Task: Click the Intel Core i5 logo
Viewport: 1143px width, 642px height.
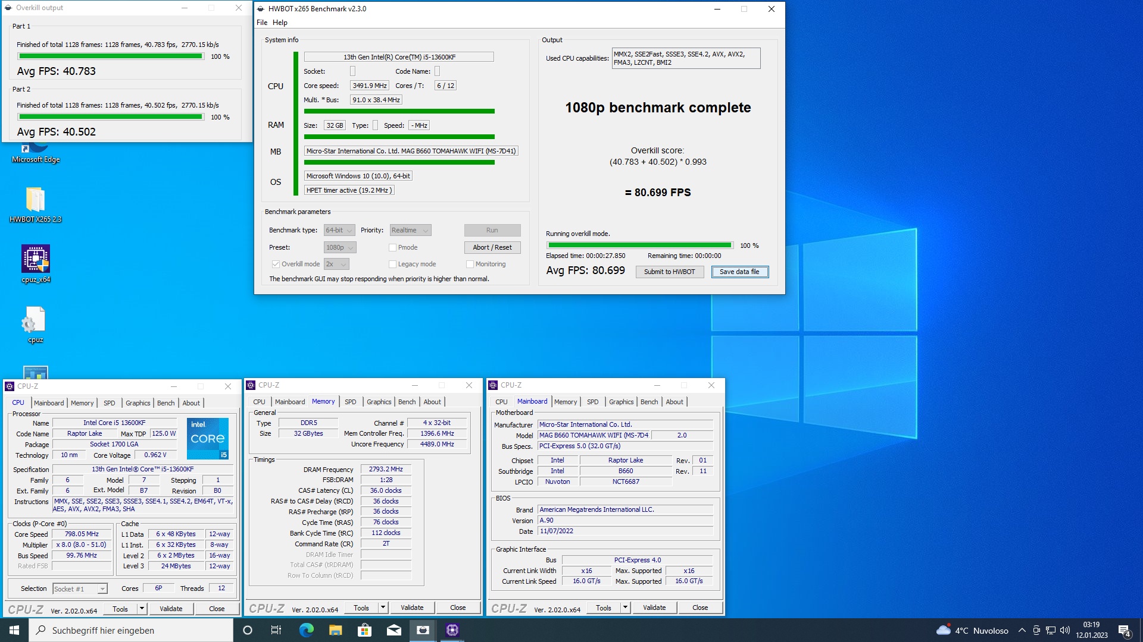Action: pos(208,439)
